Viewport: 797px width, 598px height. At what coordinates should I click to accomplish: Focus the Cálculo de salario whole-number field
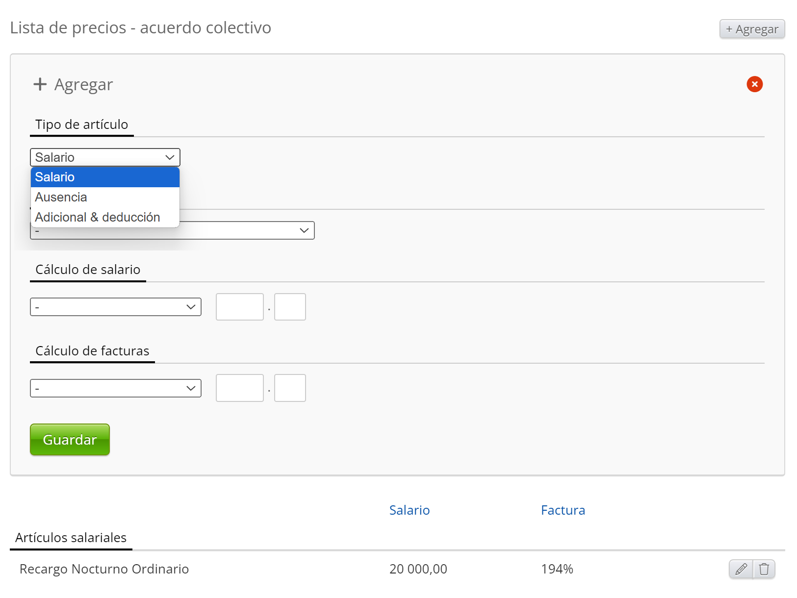point(239,307)
